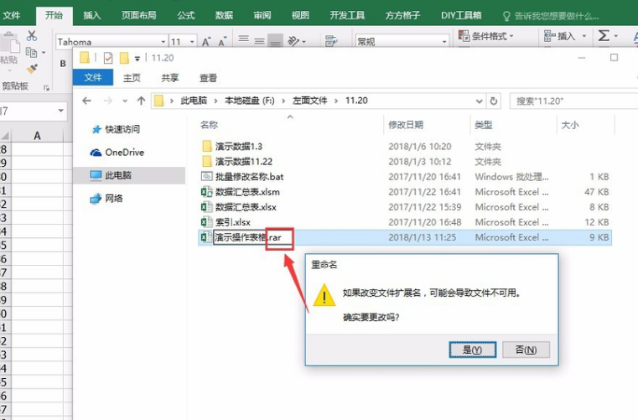
Task: Sort files by the 修改日期 column header
Action: pos(406,125)
